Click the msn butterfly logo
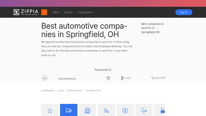Viewport: 206px width, 116px height. click(126, 78)
